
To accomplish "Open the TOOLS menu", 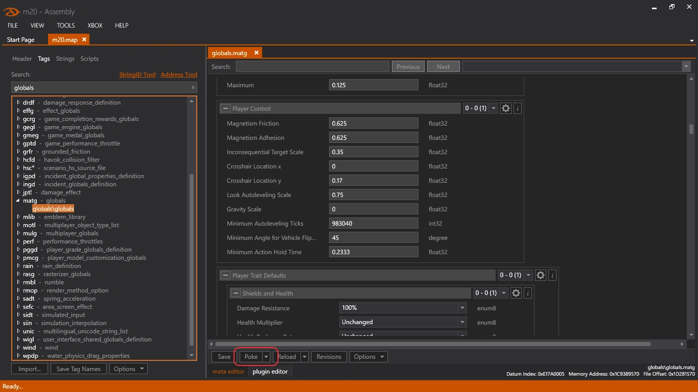I will pos(65,26).
